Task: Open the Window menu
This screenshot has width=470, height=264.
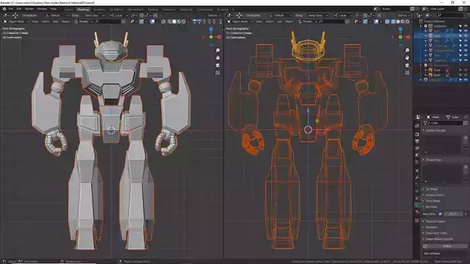Action: 42,9
